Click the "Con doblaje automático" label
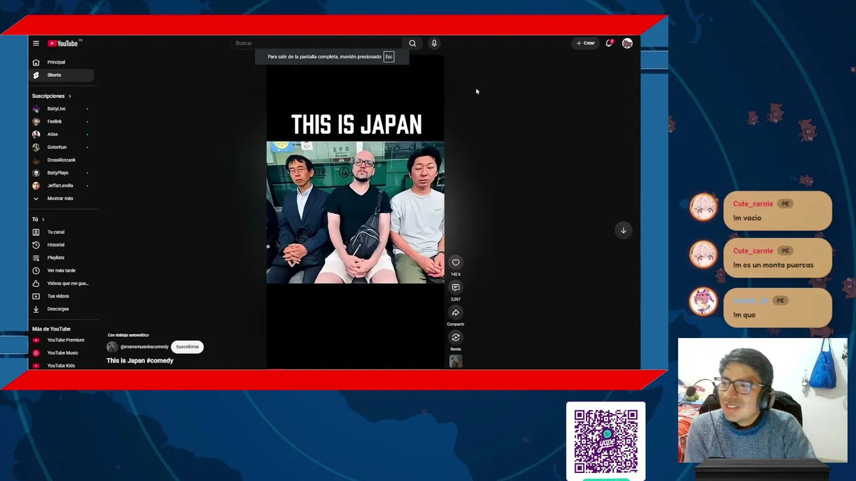The height and width of the screenshot is (481, 856). pyautogui.click(x=128, y=335)
